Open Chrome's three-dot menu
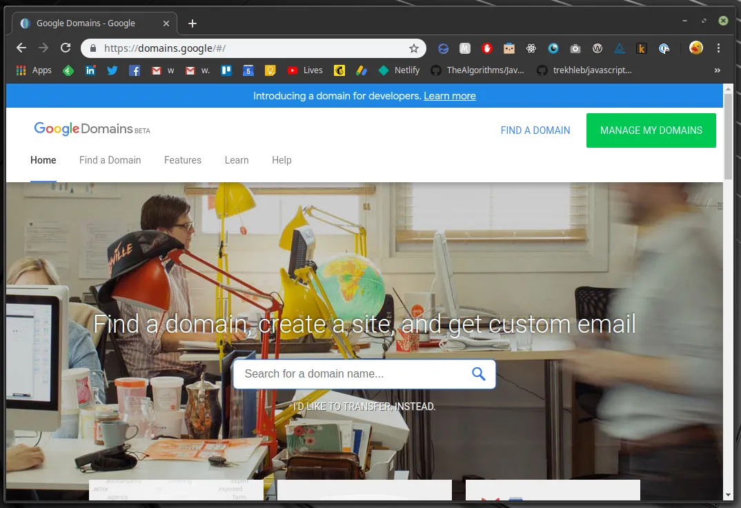741x508 pixels. (x=719, y=48)
